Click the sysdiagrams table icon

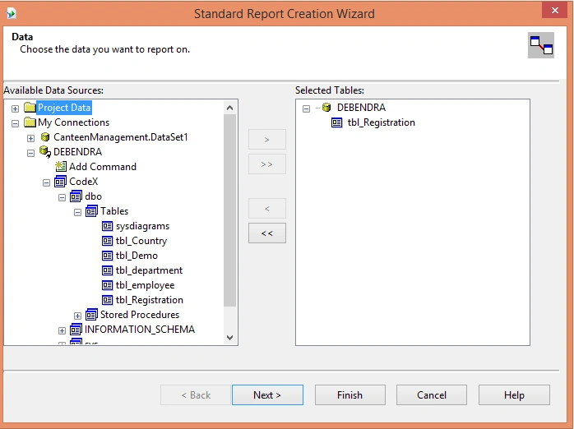point(107,226)
